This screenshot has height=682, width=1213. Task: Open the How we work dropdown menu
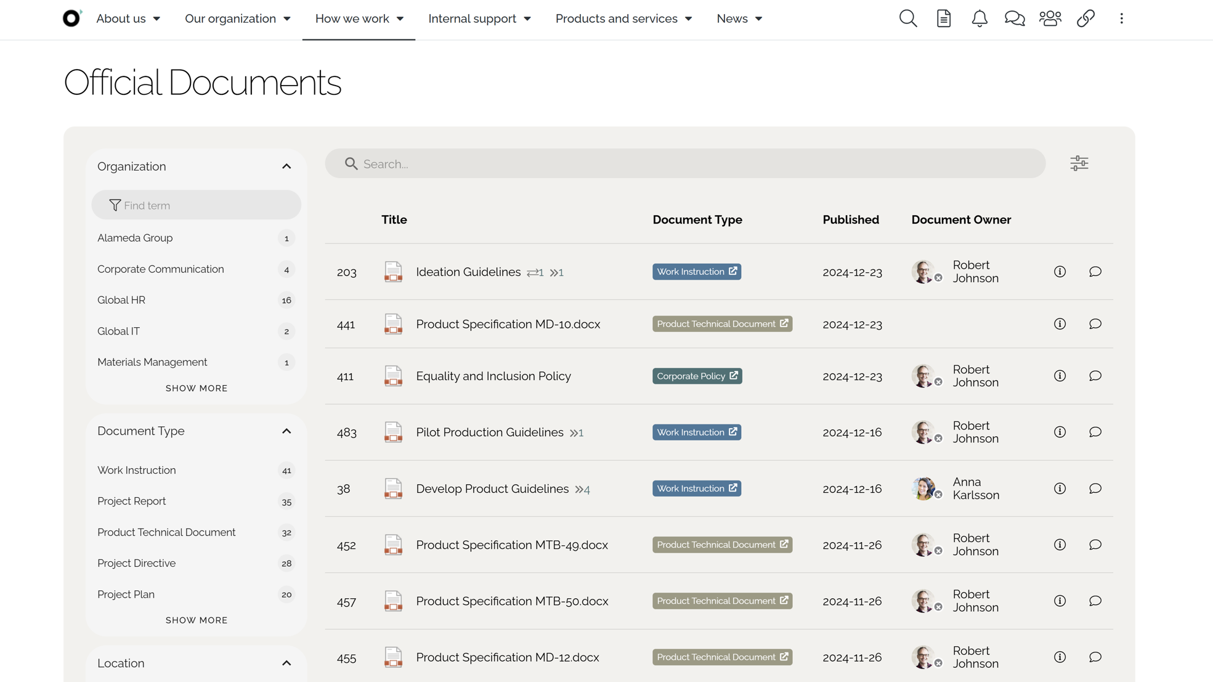359,18
